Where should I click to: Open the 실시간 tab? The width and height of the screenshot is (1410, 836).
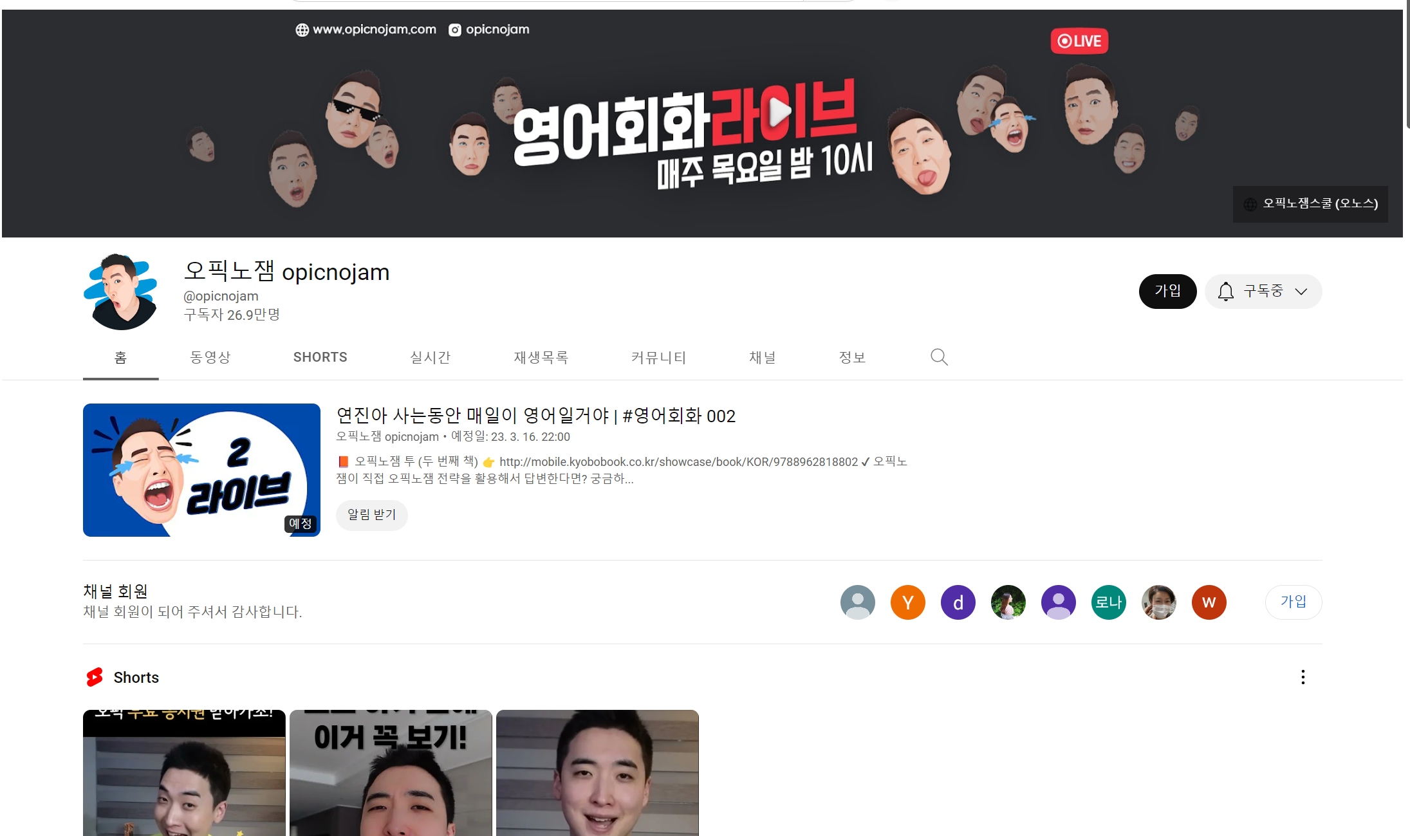(431, 358)
